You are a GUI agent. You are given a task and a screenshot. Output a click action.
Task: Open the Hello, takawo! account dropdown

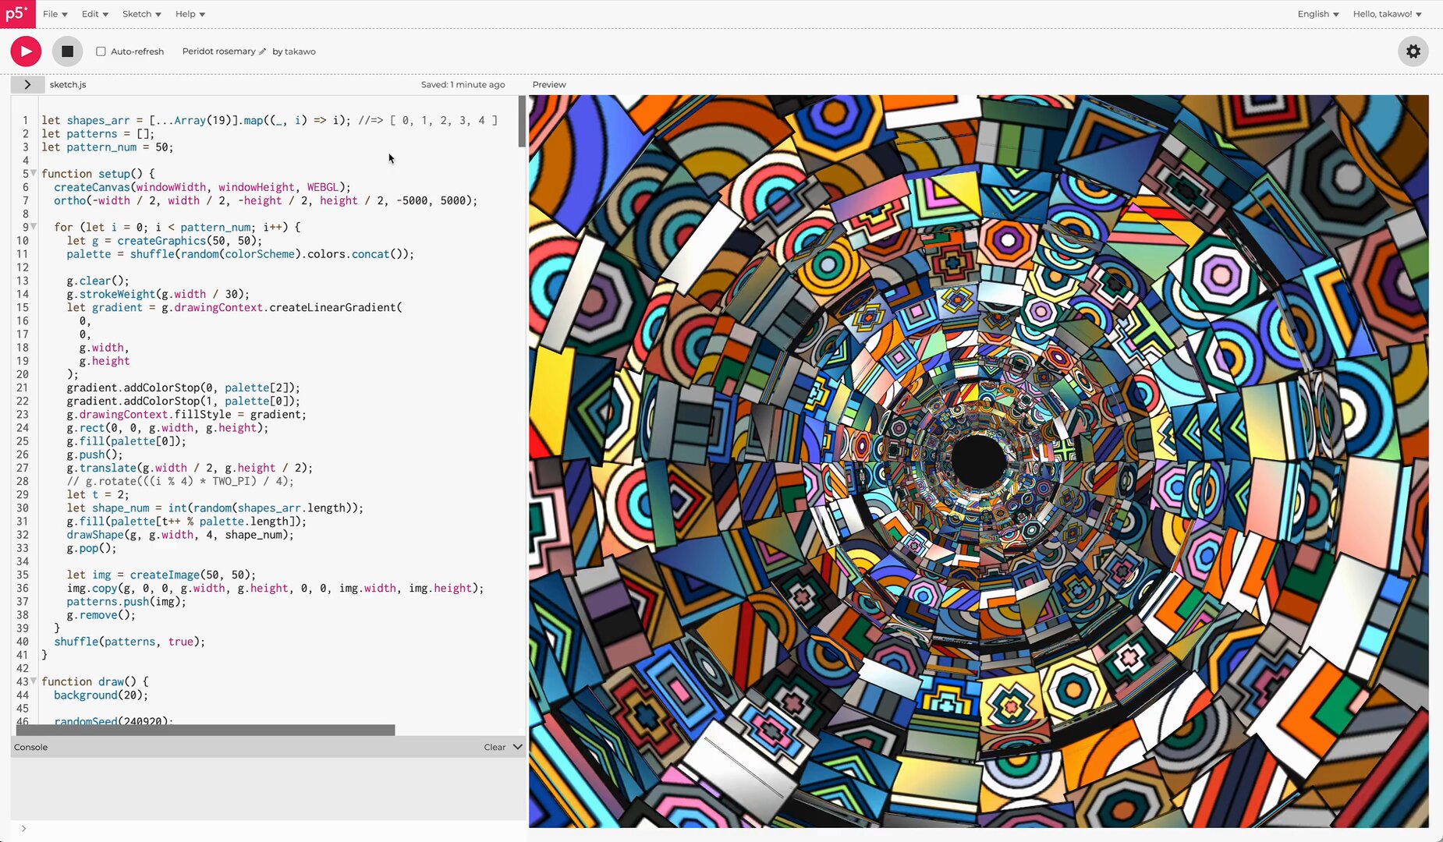point(1387,14)
